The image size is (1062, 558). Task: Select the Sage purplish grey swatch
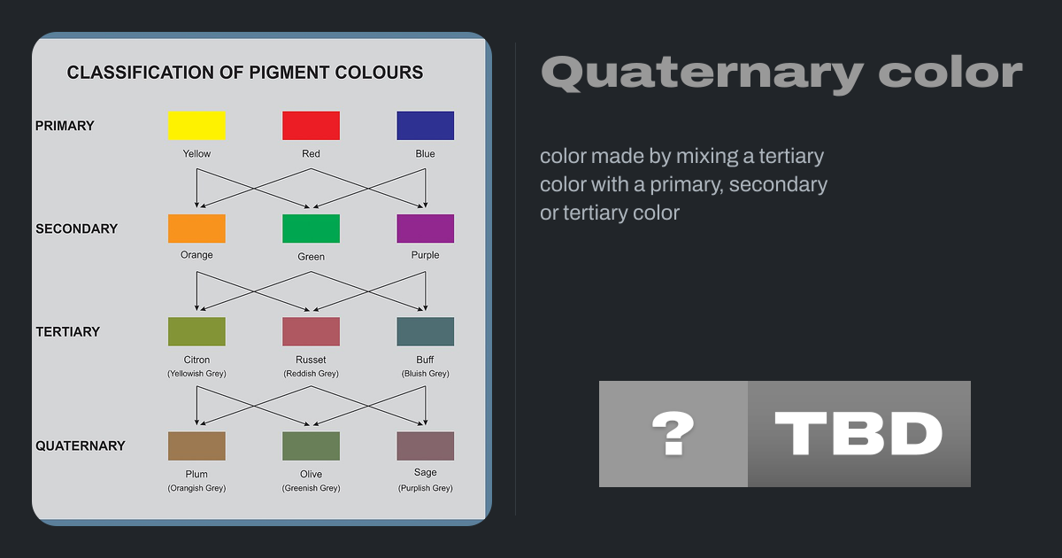(425, 446)
